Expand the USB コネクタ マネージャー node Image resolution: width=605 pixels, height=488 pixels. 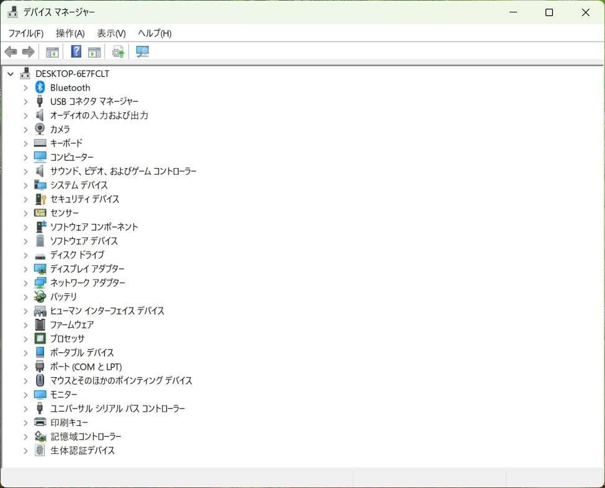point(25,102)
